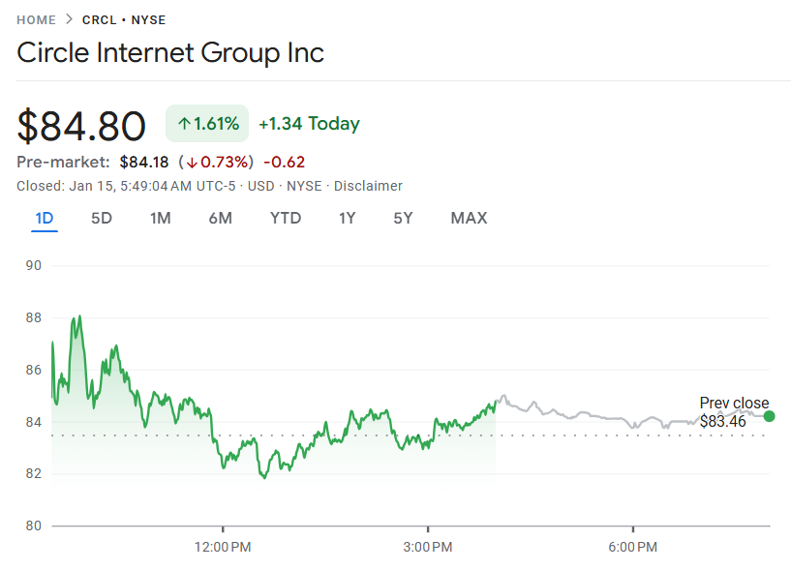This screenshot has height=570, width=791.
Task: Open the Disclaimer link
Action: (368, 186)
